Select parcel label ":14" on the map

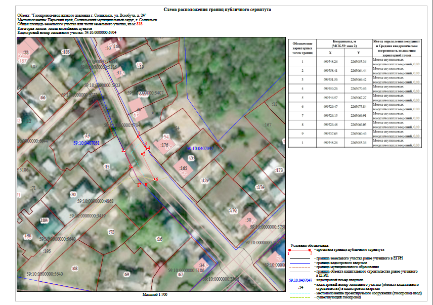click(x=86, y=136)
